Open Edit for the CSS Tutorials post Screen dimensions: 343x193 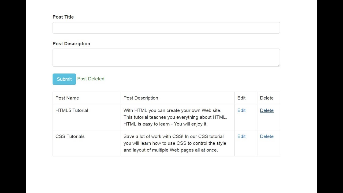[241, 136]
